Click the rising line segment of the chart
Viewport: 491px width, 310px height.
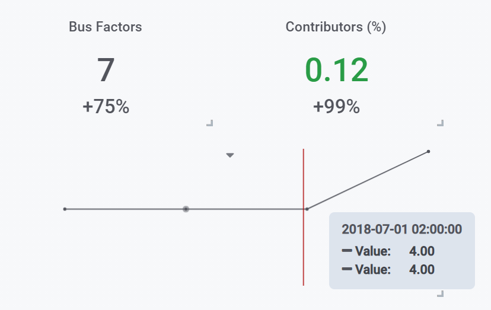pos(368,180)
